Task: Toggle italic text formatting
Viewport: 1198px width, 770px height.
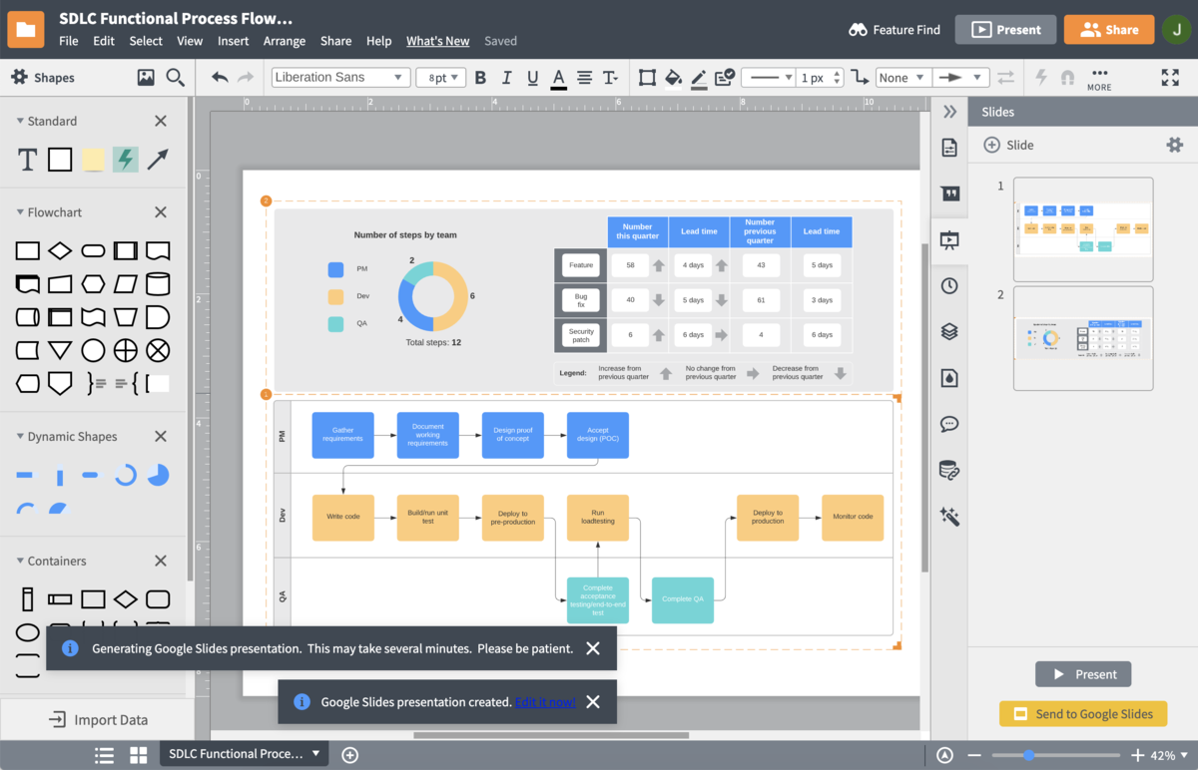Action: coord(506,77)
